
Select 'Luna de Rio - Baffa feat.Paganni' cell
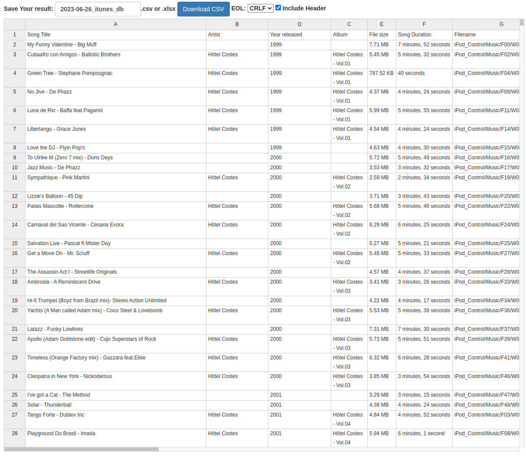point(116,115)
